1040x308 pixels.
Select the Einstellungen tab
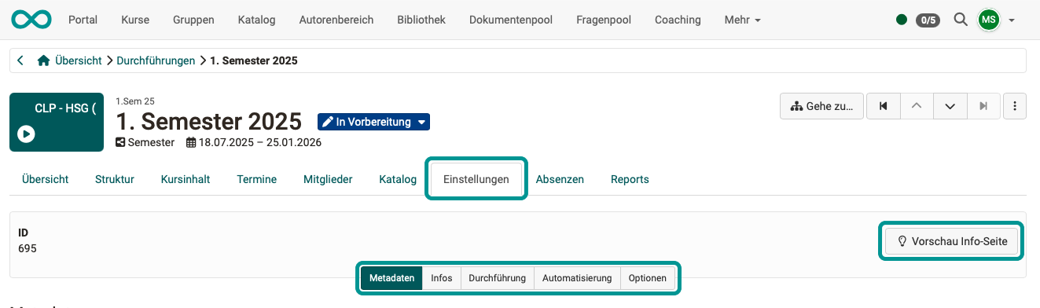[x=476, y=179]
